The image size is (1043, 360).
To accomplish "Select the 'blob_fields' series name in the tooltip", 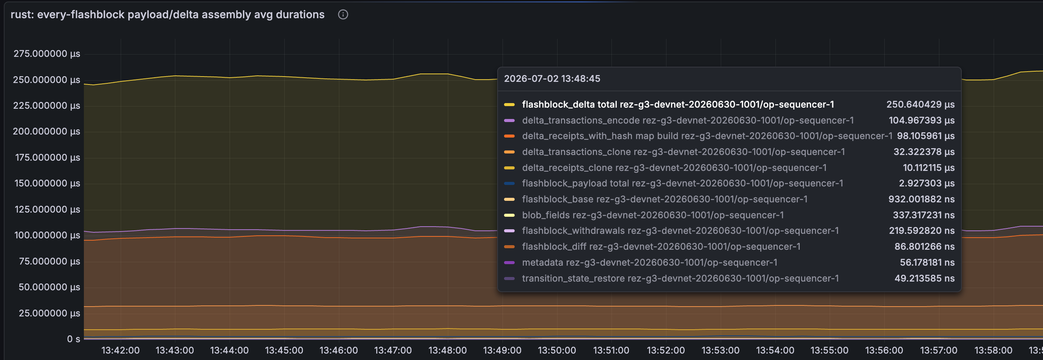I will click(653, 215).
